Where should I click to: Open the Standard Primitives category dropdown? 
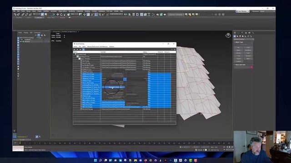pyautogui.click(x=244, y=39)
